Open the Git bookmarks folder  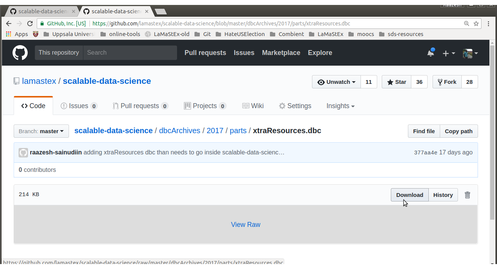coord(202,34)
